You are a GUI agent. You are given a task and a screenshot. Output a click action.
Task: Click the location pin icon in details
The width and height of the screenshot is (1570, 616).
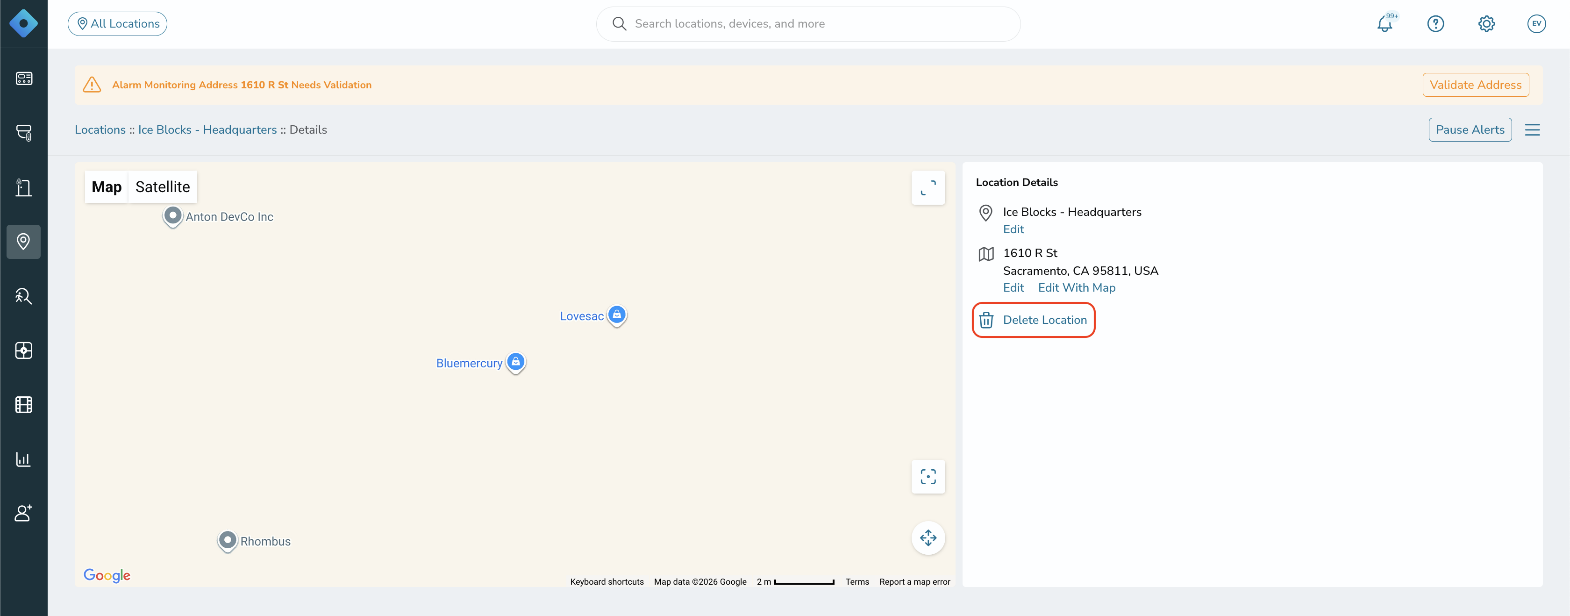pyautogui.click(x=985, y=213)
